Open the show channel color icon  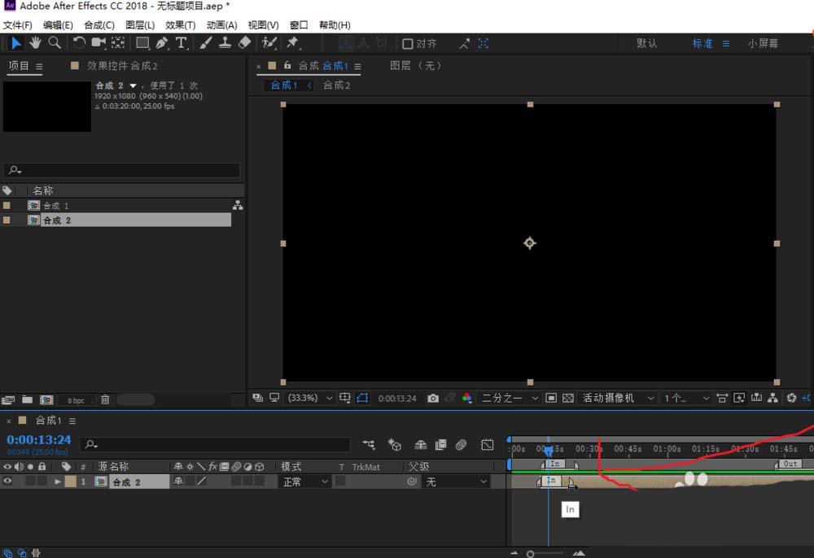point(466,398)
